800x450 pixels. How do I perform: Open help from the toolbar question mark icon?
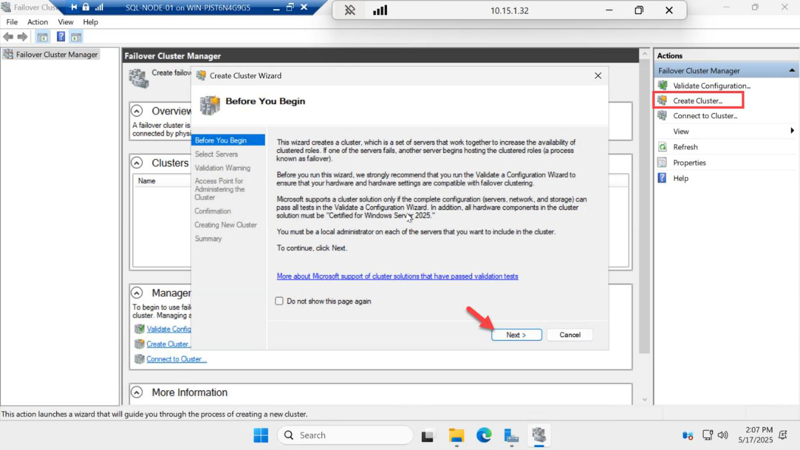61,37
